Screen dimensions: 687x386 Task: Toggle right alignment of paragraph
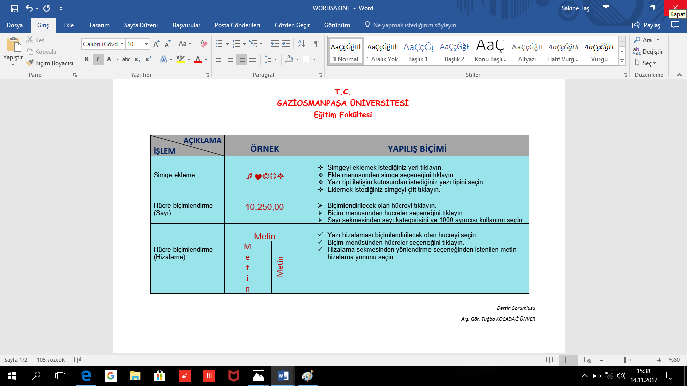pos(241,59)
